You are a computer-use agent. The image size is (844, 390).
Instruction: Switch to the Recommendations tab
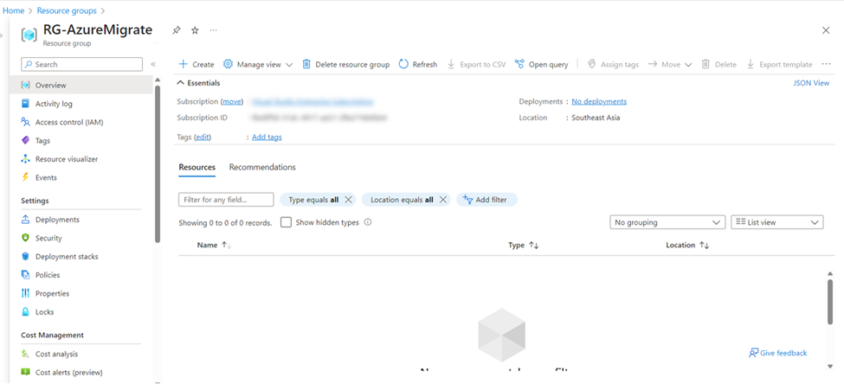tap(262, 167)
